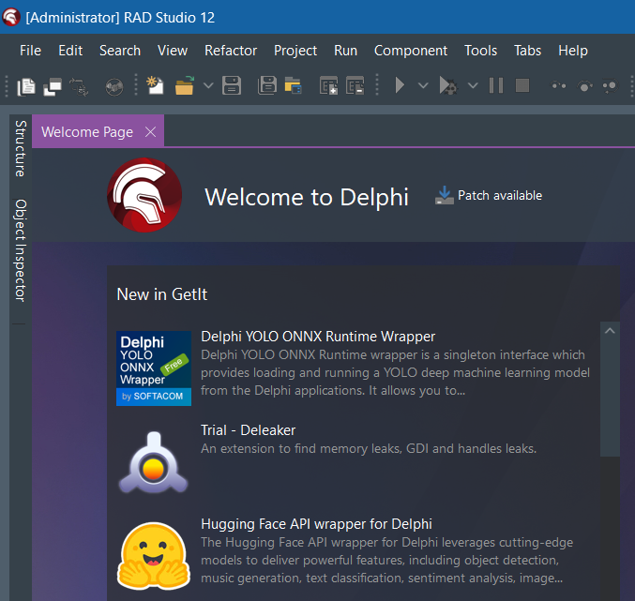The image size is (635, 601).
Task: Click the Open folder icon in toolbar
Action: 184,85
